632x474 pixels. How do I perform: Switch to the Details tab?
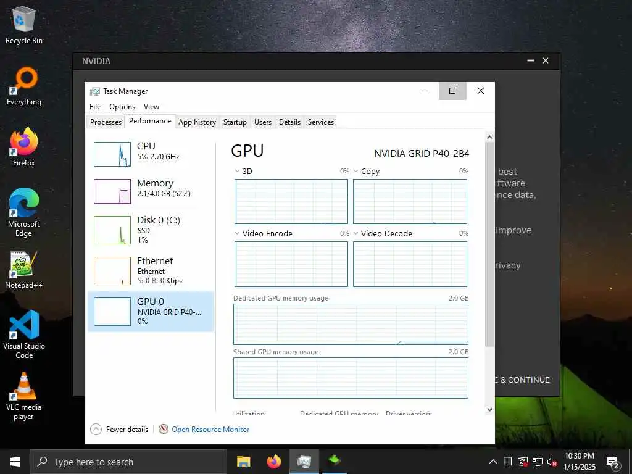click(290, 122)
